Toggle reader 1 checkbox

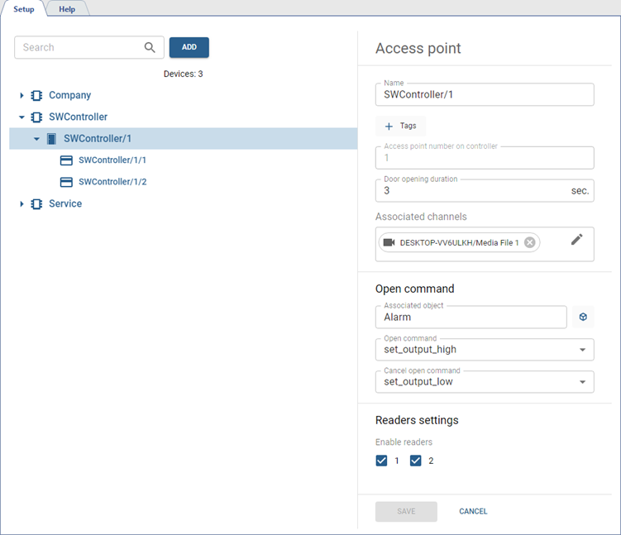[x=382, y=461]
